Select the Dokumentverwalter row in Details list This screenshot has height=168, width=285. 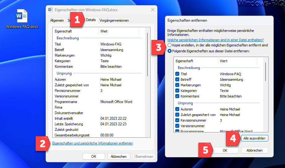click(x=99, y=113)
